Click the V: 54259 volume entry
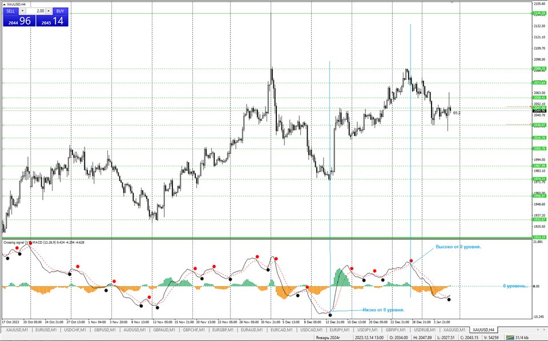Image resolution: width=548 pixels, height=341 pixels. 491,338
